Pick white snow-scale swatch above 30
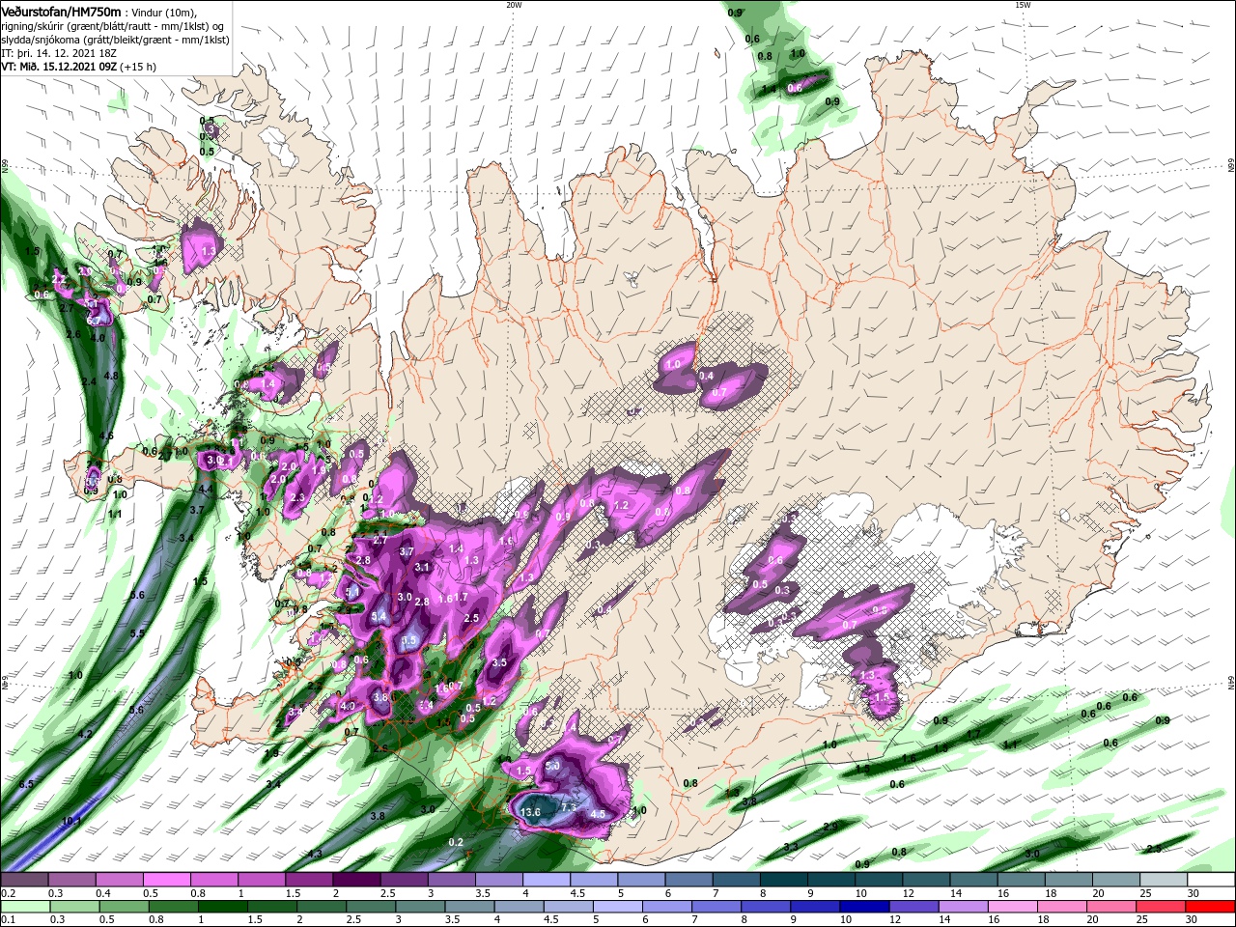The height and width of the screenshot is (927, 1236). pyautogui.click(x=1212, y=880)
